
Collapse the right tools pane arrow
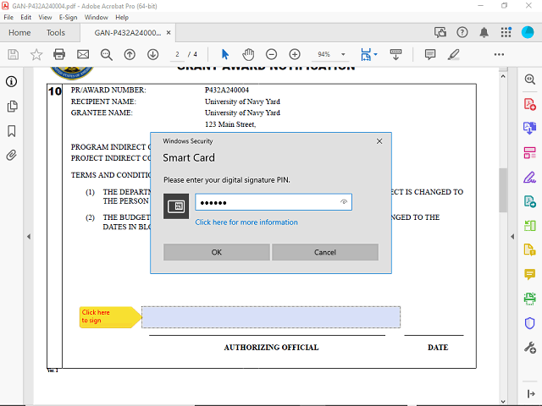click(x=512, y=237)
